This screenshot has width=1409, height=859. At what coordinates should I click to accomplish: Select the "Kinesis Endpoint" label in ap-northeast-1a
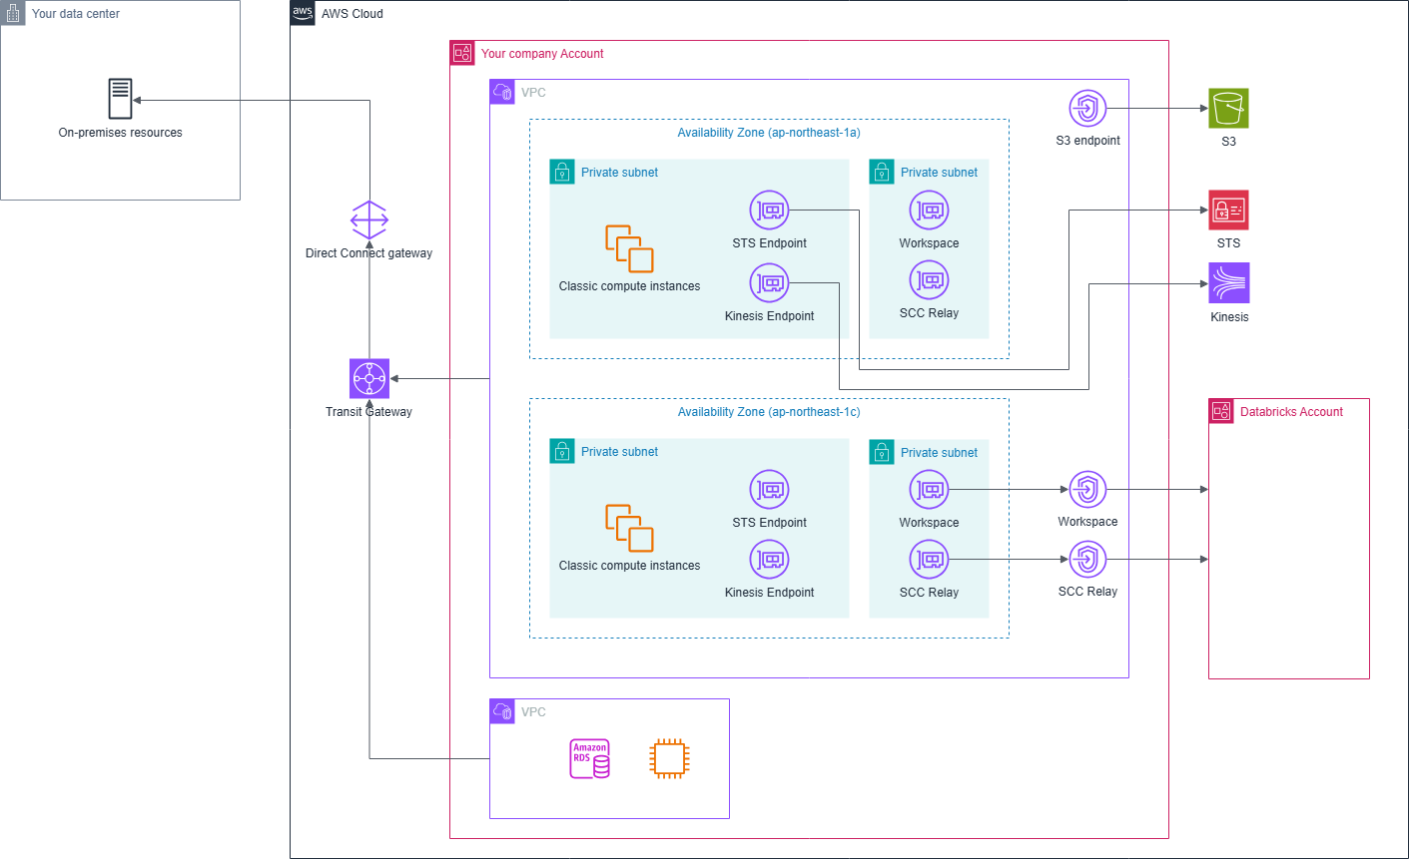click(x=770, y=316)
